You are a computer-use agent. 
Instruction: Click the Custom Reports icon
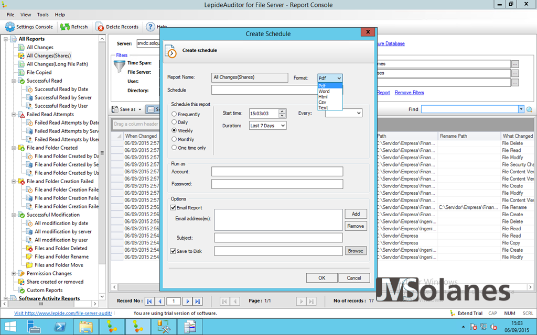[21, 290]
